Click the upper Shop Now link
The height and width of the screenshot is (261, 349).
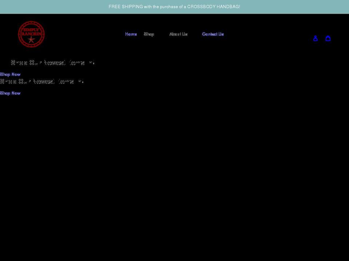click(x=10, y=74)
